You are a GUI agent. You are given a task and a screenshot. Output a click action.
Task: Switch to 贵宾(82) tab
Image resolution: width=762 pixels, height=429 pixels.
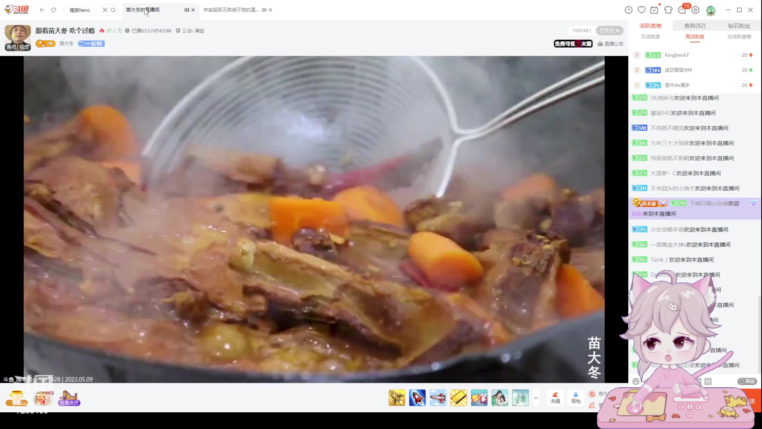point(695,26)
